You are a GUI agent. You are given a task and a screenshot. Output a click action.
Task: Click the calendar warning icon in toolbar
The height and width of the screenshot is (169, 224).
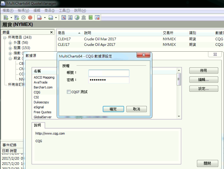point(97,18)
